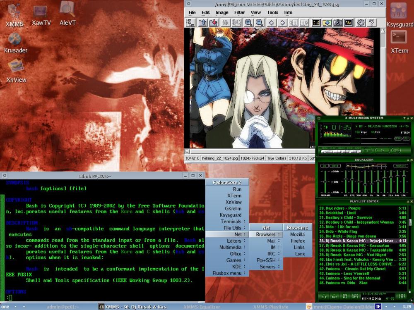This screenshot has width=414, height=310.
Task: Toggle XMMS shuffle button in main window
Action: click(382, 150)
